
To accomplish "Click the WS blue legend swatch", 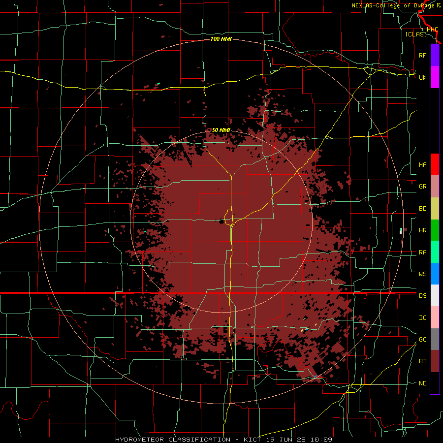I will pyautogui.click(x=435, y=274).
